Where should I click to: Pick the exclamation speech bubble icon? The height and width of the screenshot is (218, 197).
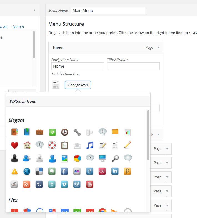103,132
